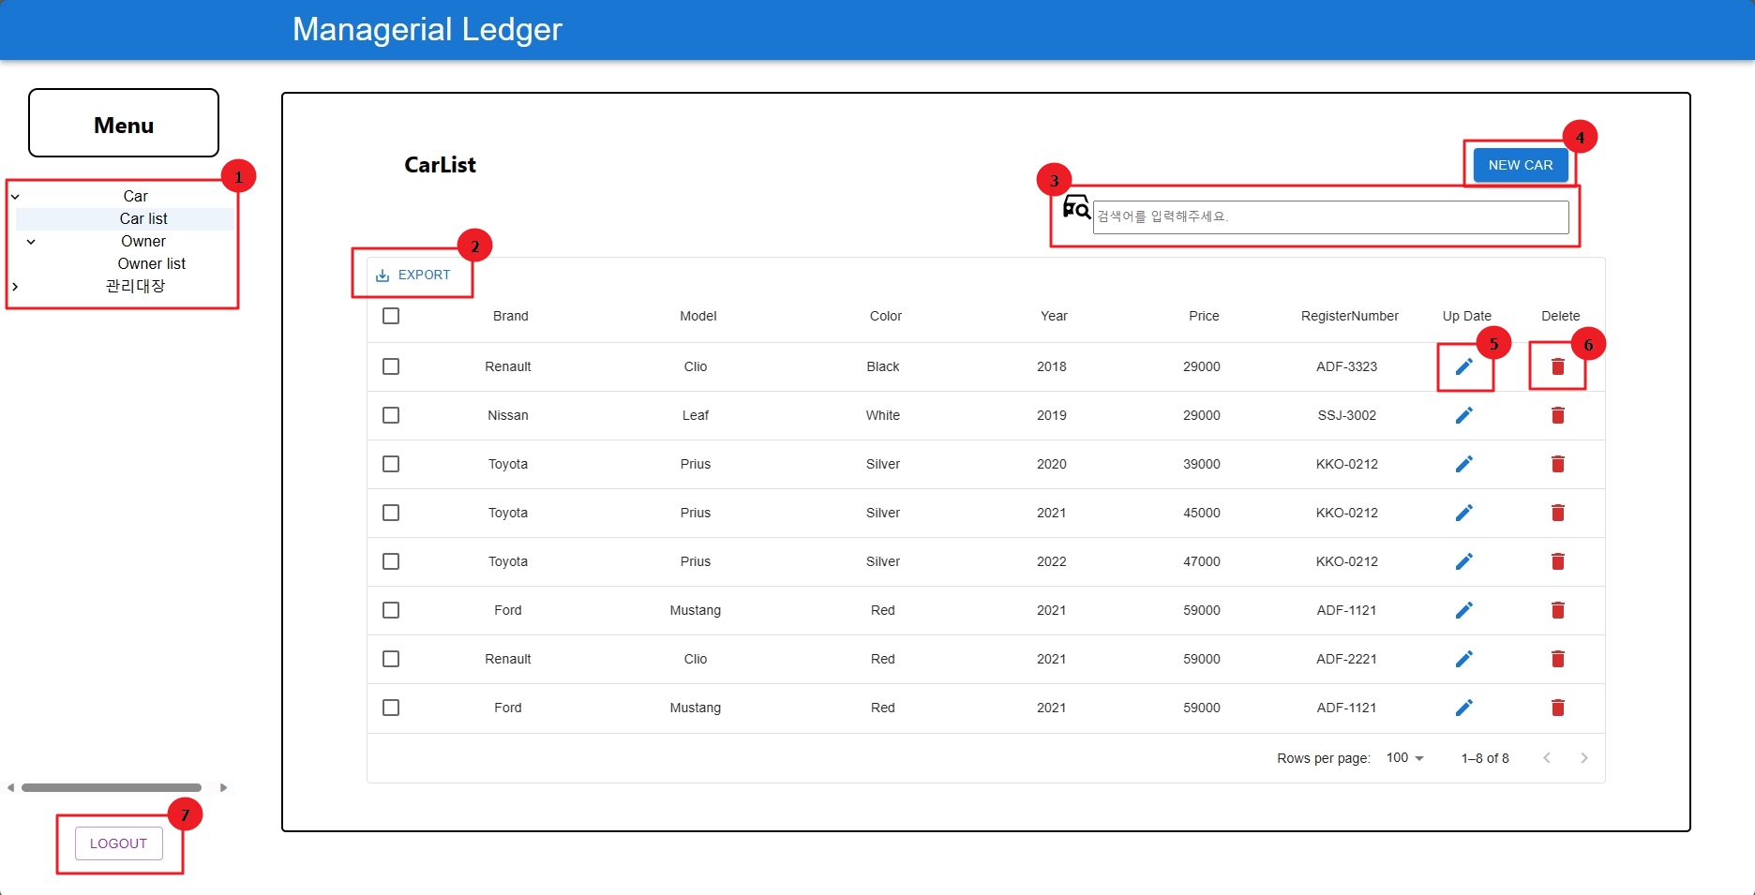The width and height of the screenshot is (1755, 895).
Task: Click the sidebar horizontal scrollbar thumb
Action: [112, 788]
